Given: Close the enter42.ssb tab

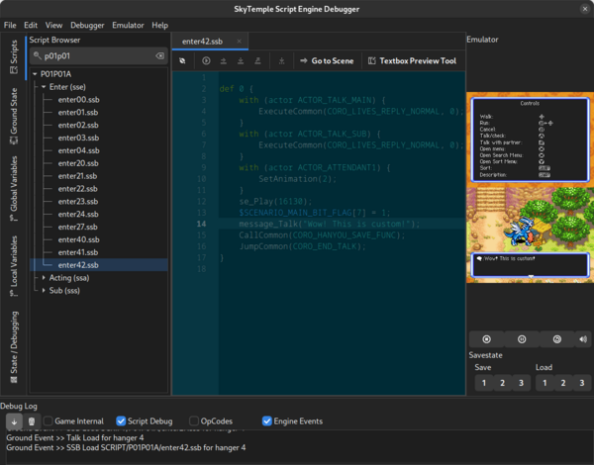Looking at the screenshot, I should tap(240, 42).
